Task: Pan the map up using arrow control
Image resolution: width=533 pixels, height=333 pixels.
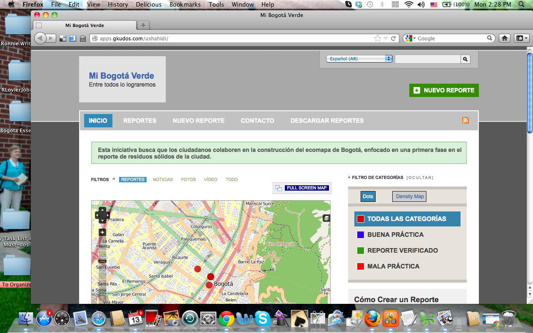Action: (x=102, y=209)
